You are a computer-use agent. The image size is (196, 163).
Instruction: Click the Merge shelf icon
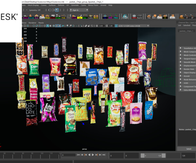coord(42,16)
